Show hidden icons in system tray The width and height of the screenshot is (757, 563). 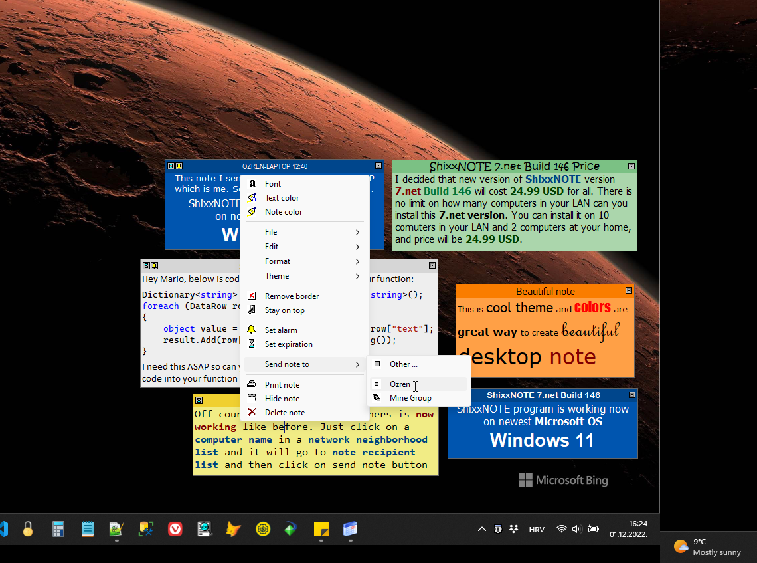482,529
